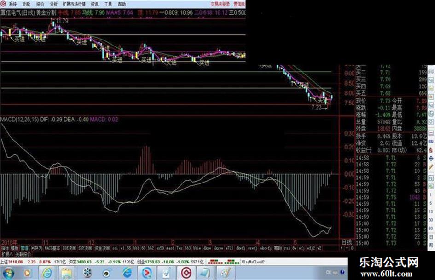Click the RSI icon in right sidebar
This screenshot has width=435, height=280.
[x=431, y=142]
